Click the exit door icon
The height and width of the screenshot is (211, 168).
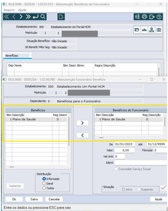pos(152,17)
